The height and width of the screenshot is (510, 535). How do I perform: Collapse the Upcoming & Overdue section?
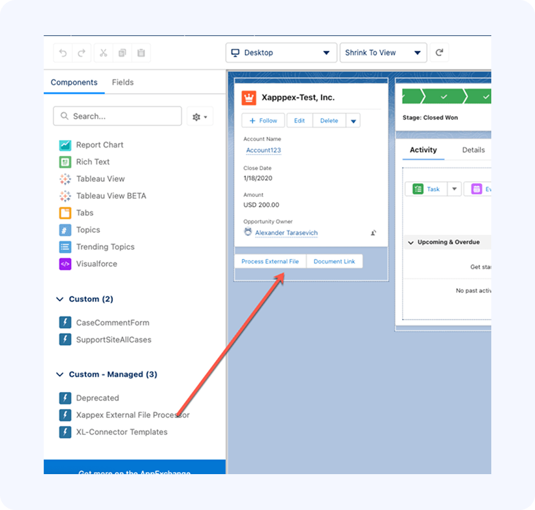[411, 243]
